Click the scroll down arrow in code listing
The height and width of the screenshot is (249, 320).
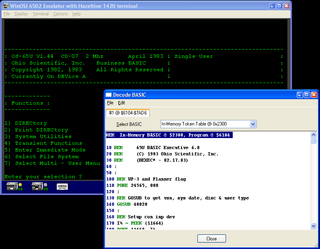point(313,226)
